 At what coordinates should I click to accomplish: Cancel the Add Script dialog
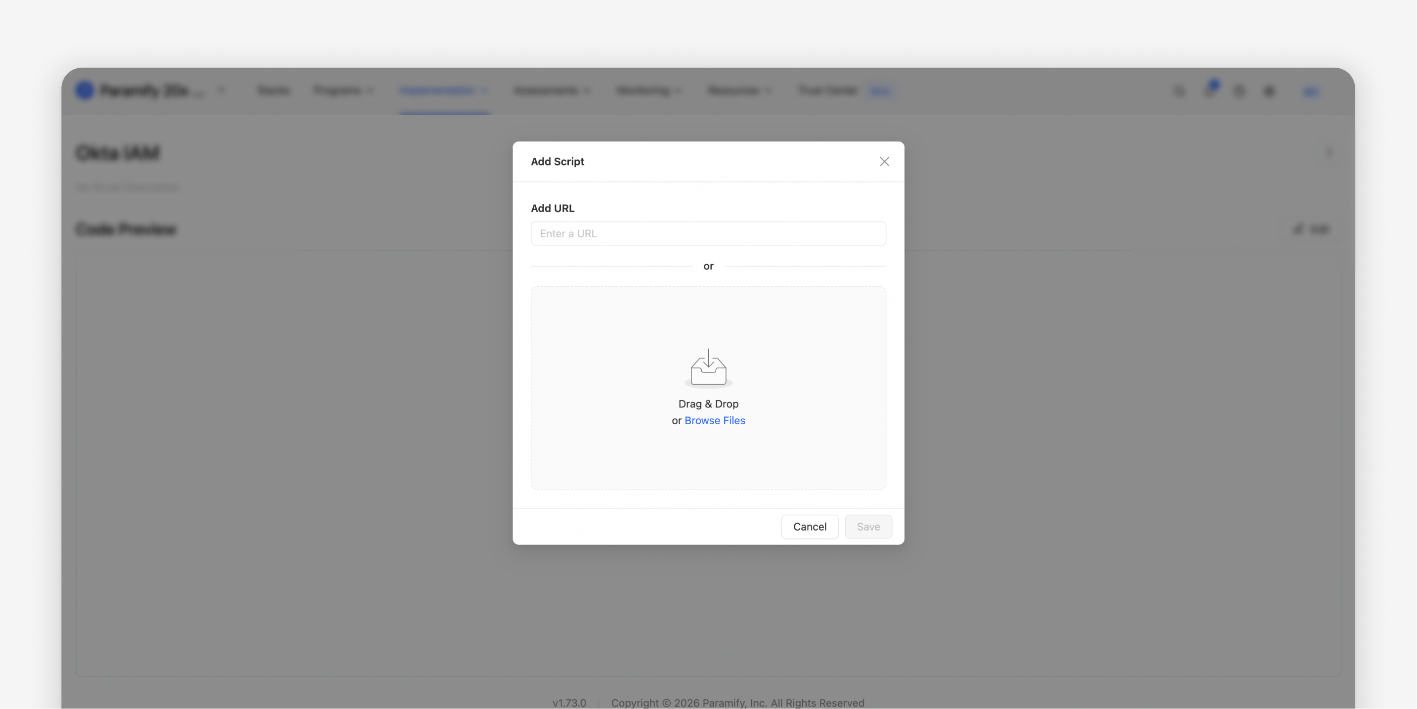(810, 527)
